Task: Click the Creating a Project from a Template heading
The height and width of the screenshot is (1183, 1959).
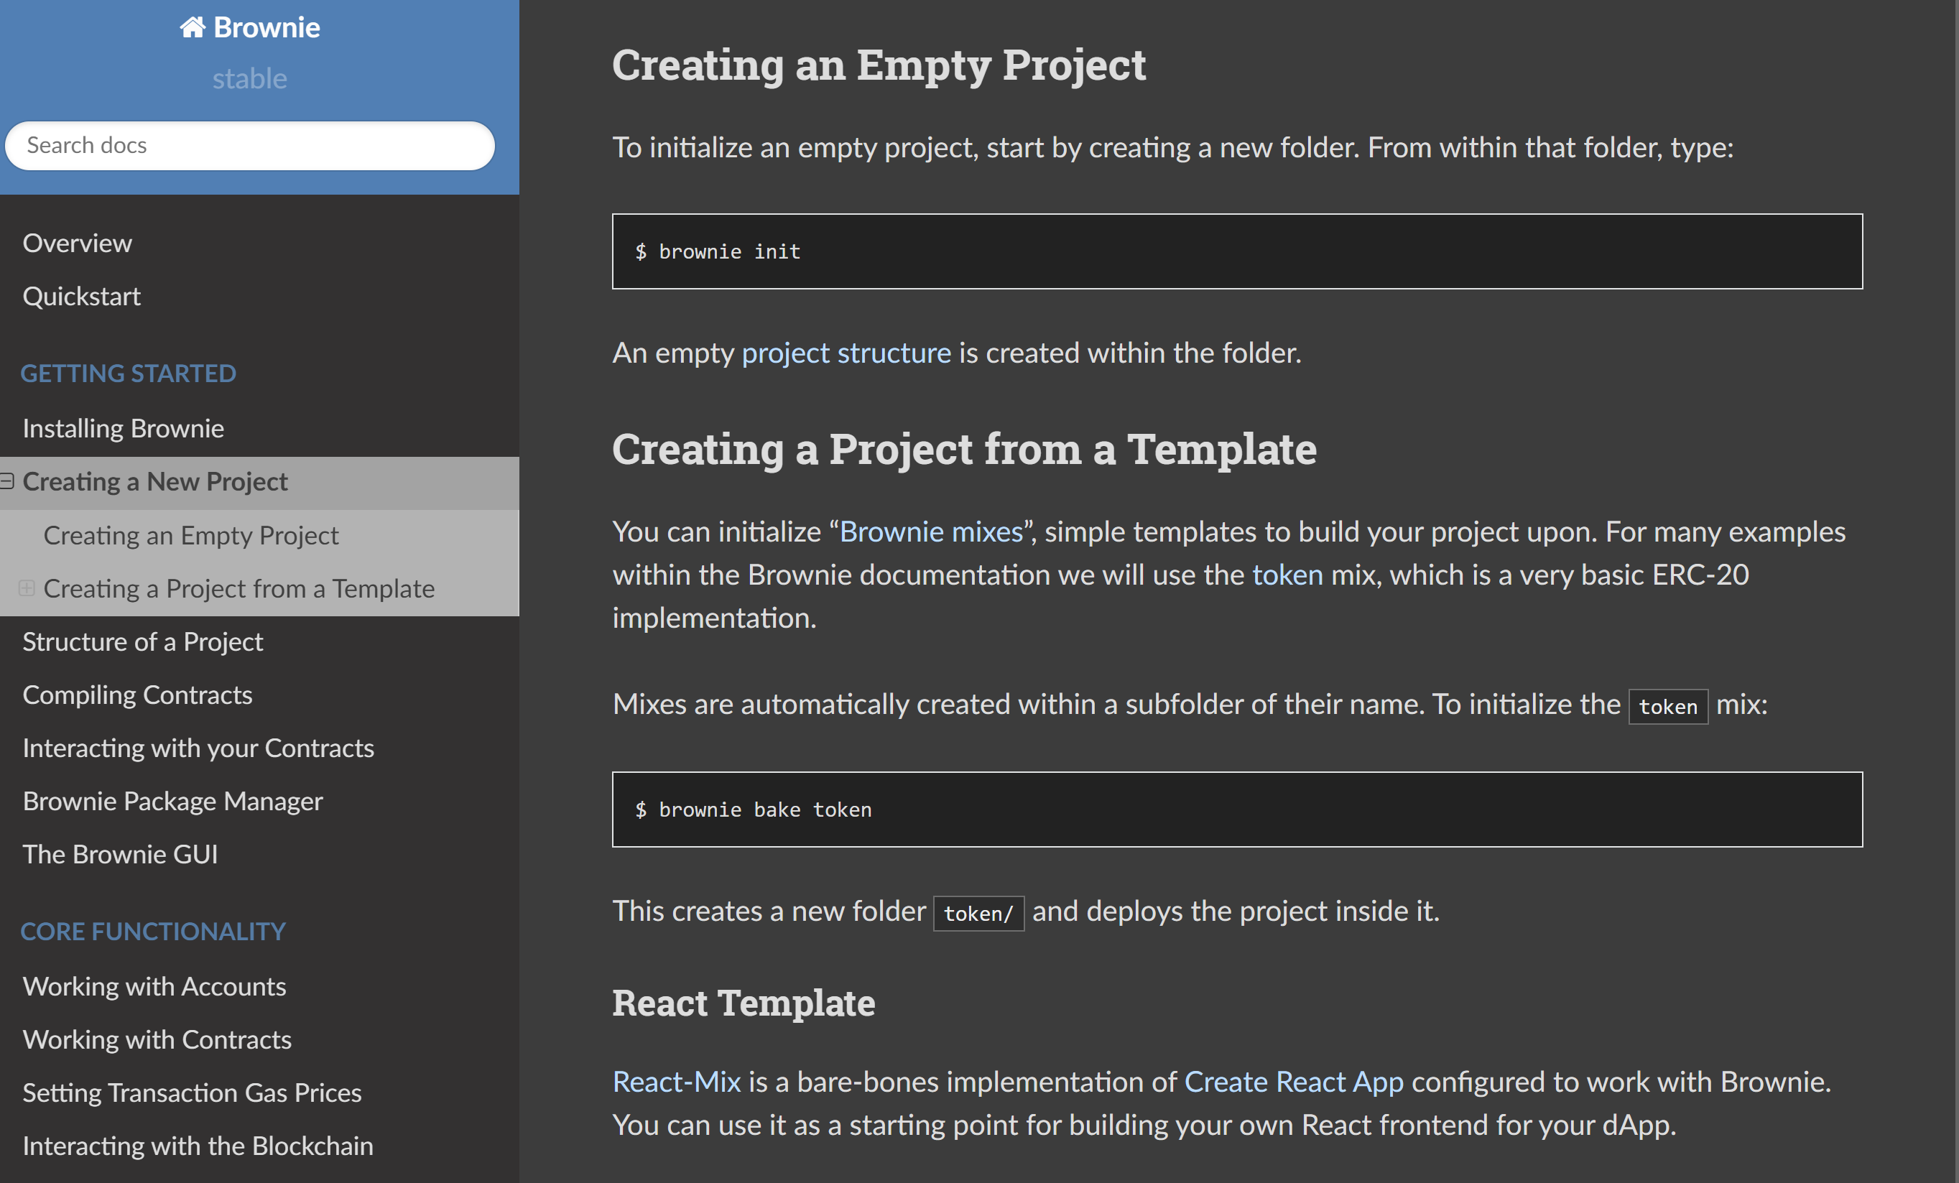Action: [x=964, y=450]
